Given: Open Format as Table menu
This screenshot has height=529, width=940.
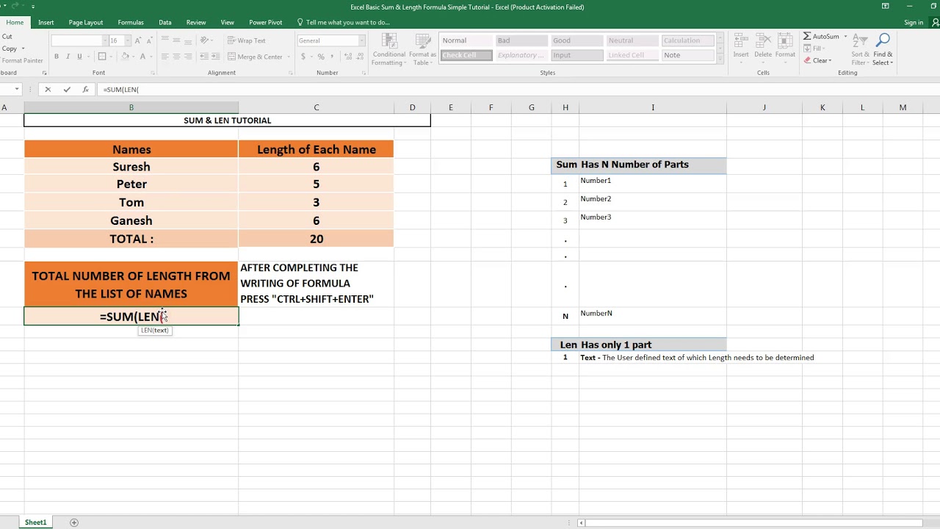Looking at the screenshot, I should (x=422, y=49).
